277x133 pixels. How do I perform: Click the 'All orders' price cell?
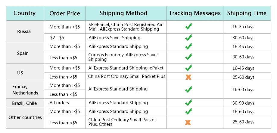pyautogui.click(x=65, y=103)
